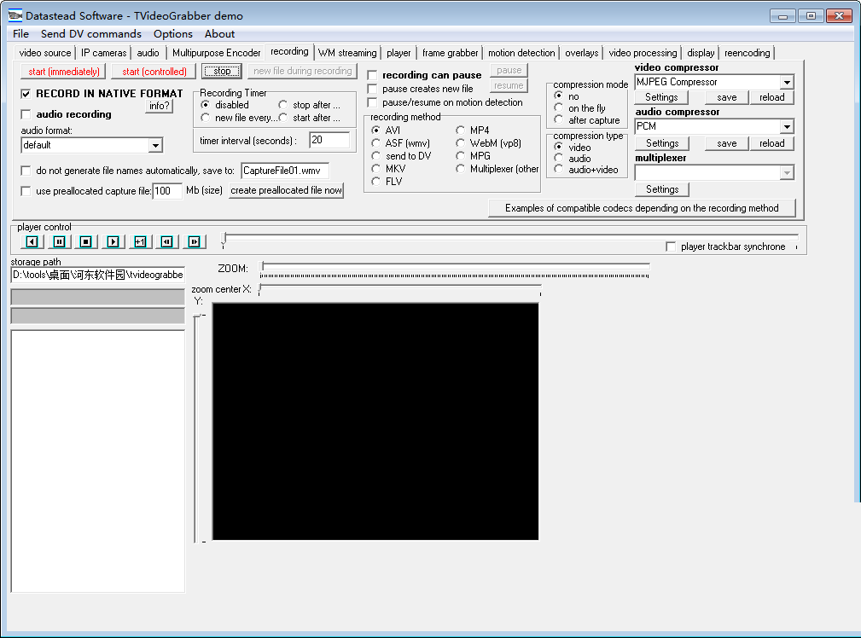This screenshot has width=861, height=638.
Task: Click the player position trackbar thumb
Action: 224,240
